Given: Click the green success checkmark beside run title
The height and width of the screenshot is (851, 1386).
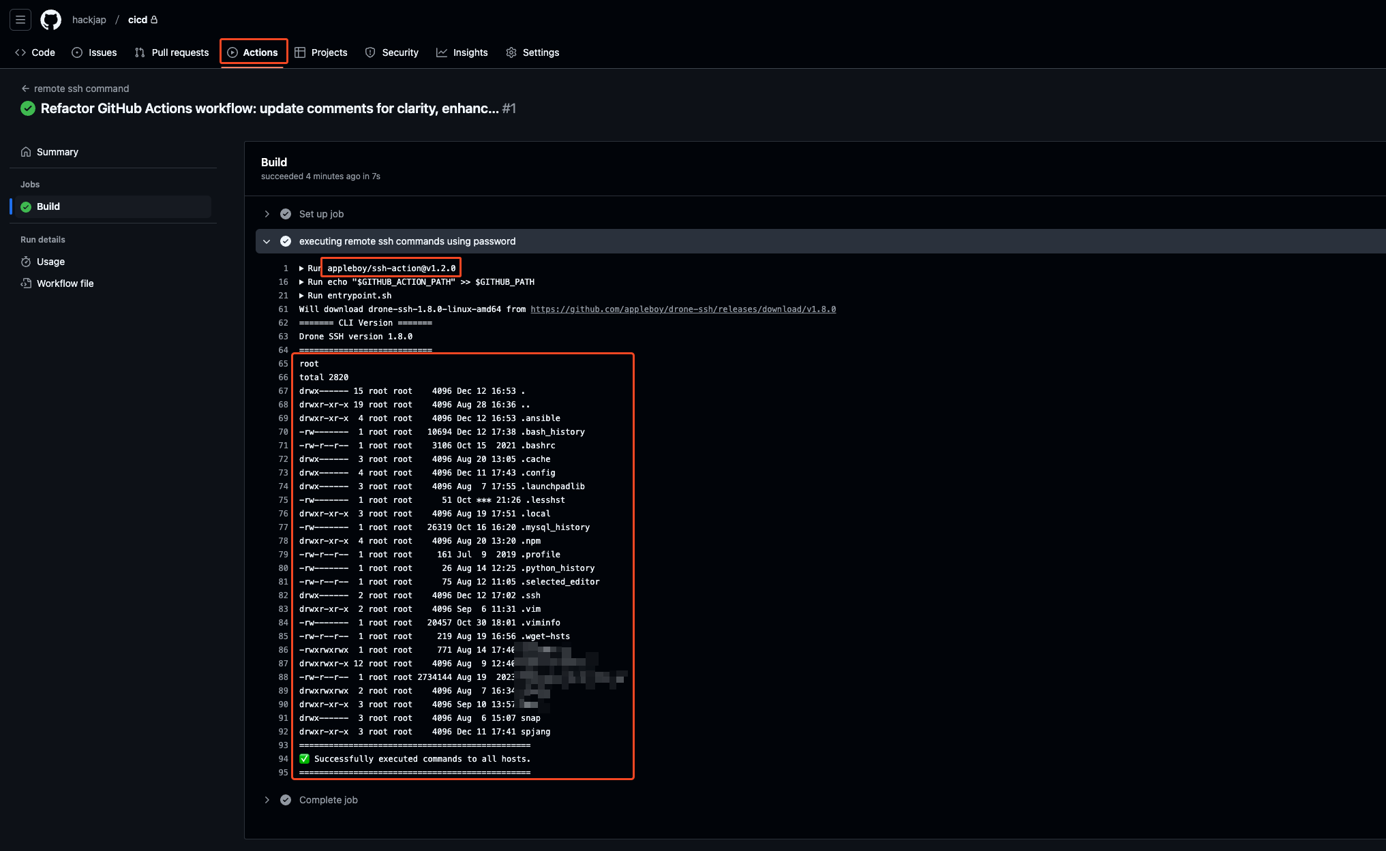Looking at the screenshot, I should click(x=28, y=108).
